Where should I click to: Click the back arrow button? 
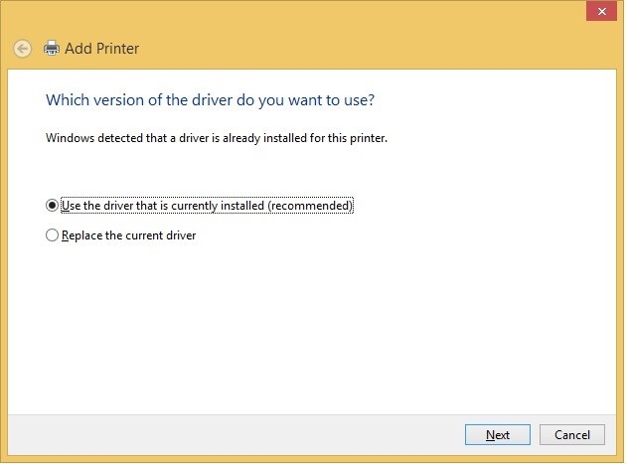coord(22,48)
